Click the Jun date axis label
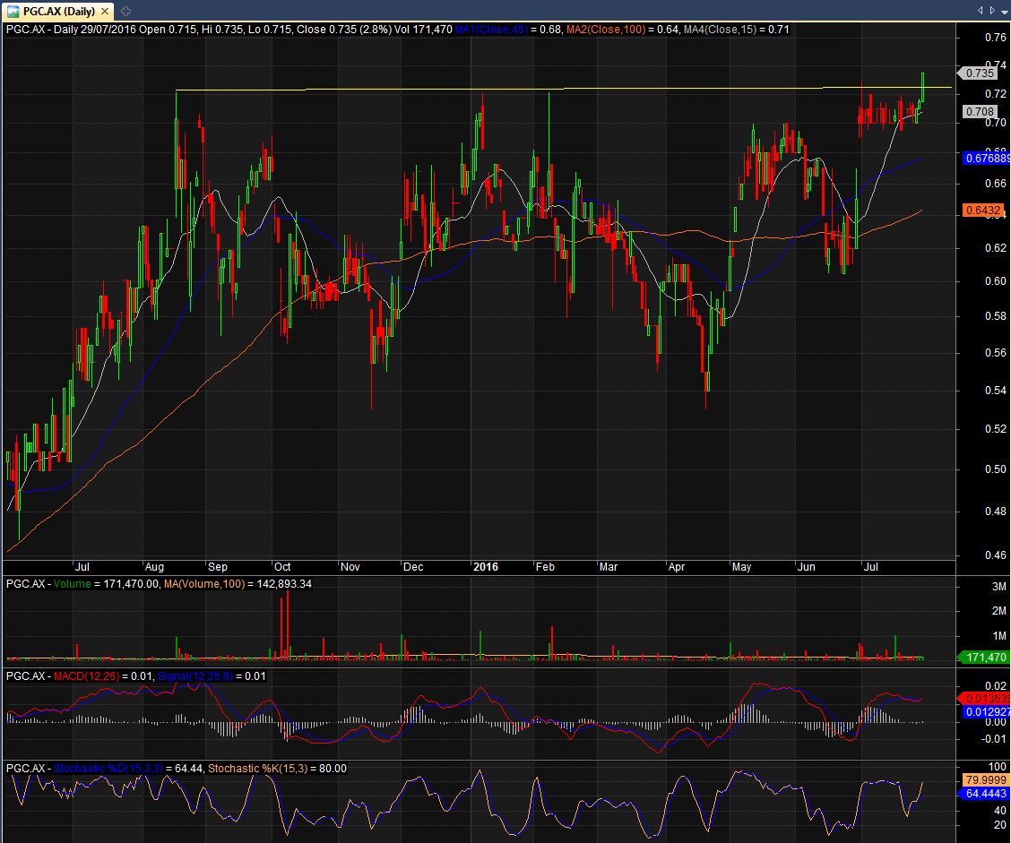Viewport: 1011px width, 843px height. tap(806, 567)
